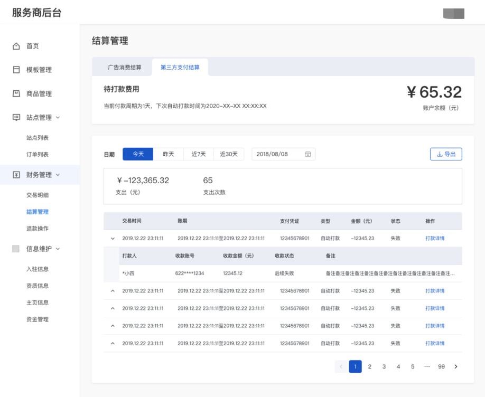The image size is (485, 397).
Task: Click the 站点管理 monitor icon
Action: click(x=16, y=117)
